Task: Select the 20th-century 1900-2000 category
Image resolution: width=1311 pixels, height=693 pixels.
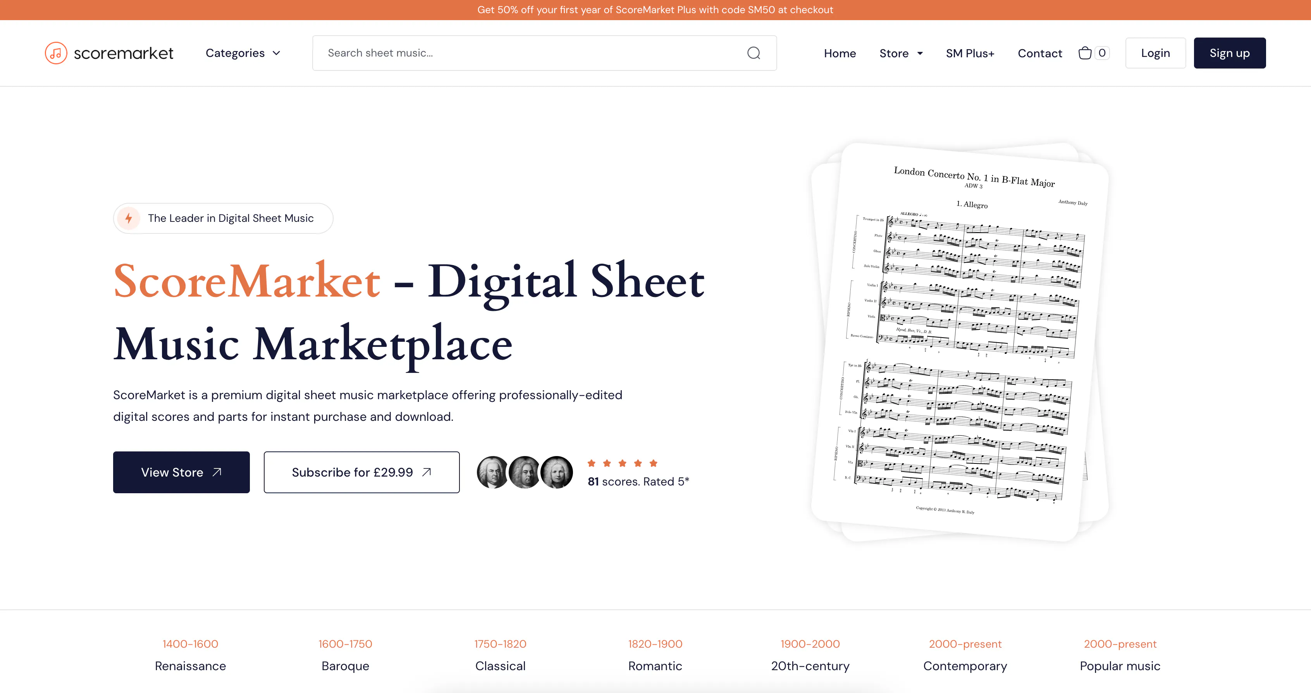Action: (x=810, y=655)
